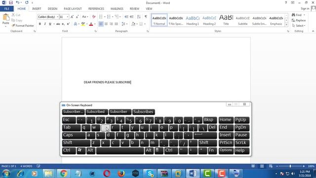
Task: Click the Format Painter tool
Action: click(23, 26)
